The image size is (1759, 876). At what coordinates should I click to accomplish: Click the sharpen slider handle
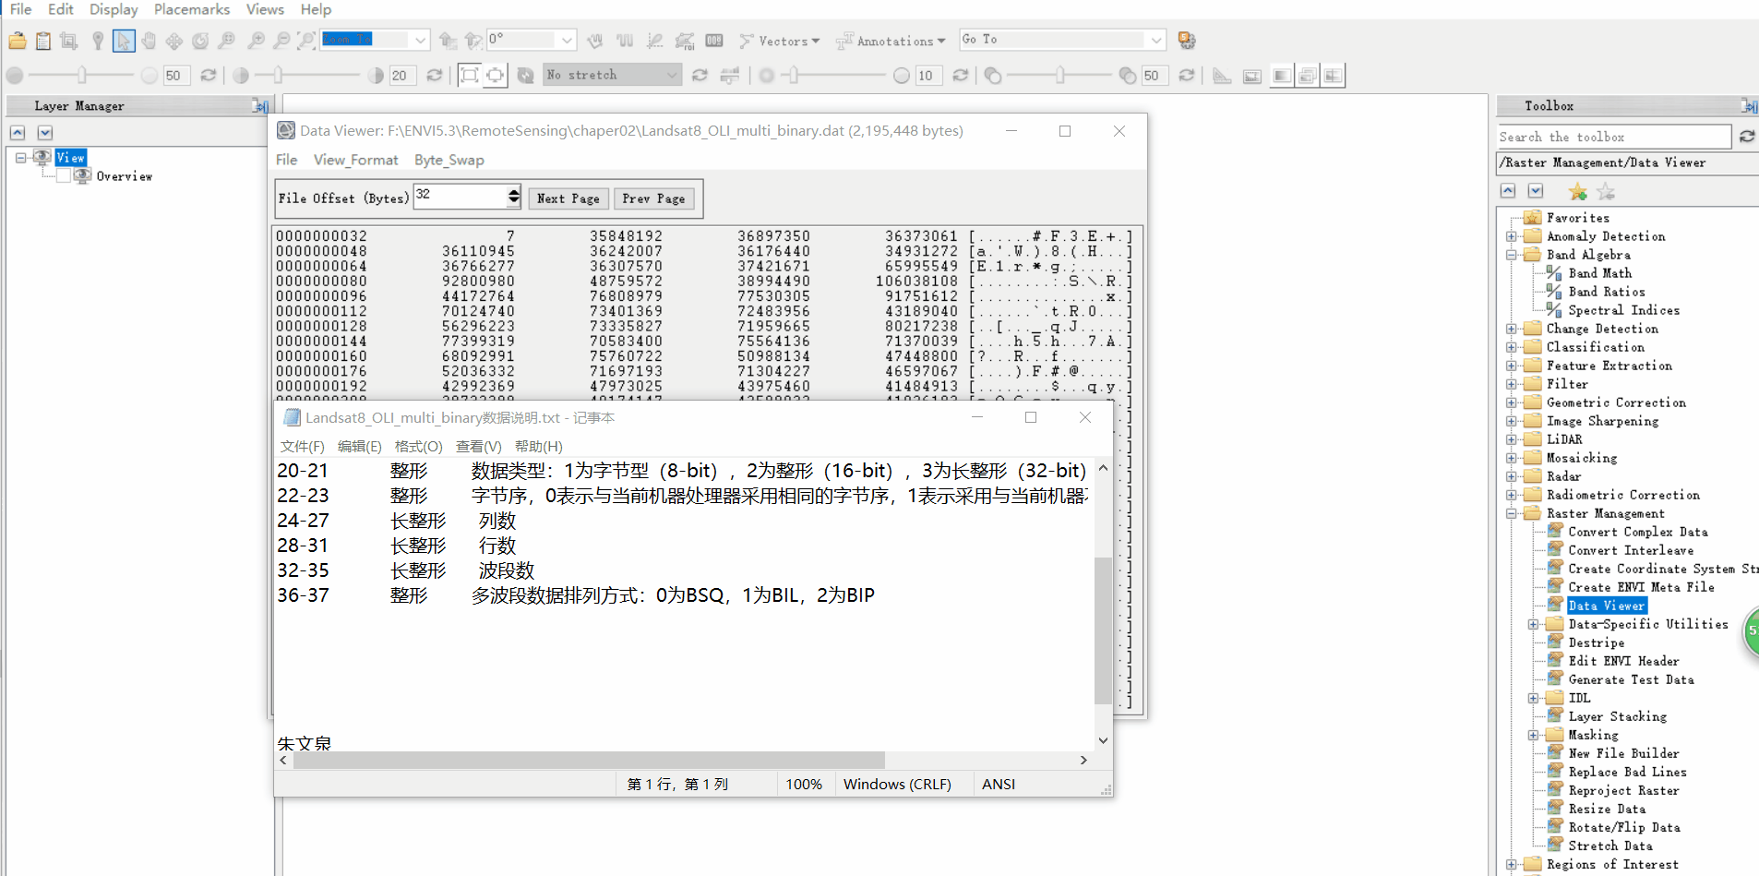pyautogui.click(x=794, y=76)
